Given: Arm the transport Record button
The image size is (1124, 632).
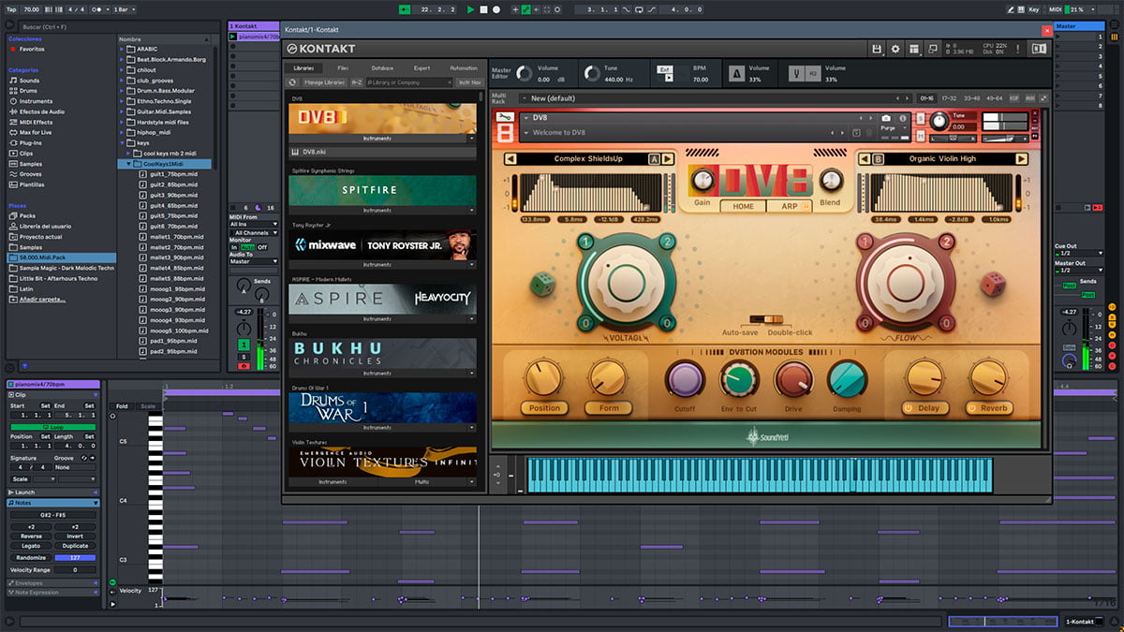Looking at the screenshot, I should click(x=495, y=9).
